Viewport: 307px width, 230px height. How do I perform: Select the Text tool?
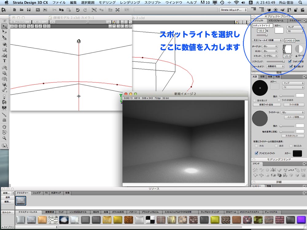[4, 61]
